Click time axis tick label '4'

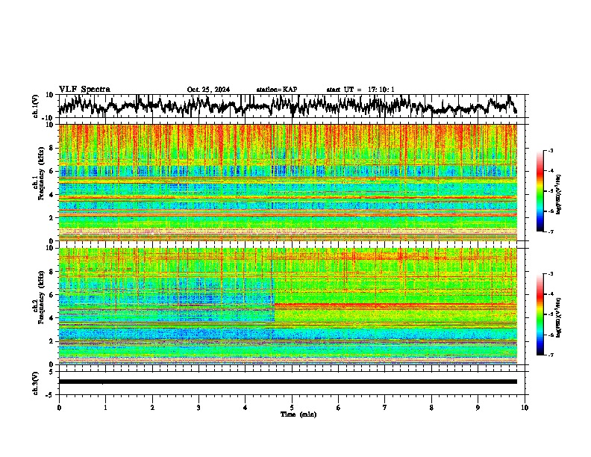pyautogui.click(x=246, y=408)
